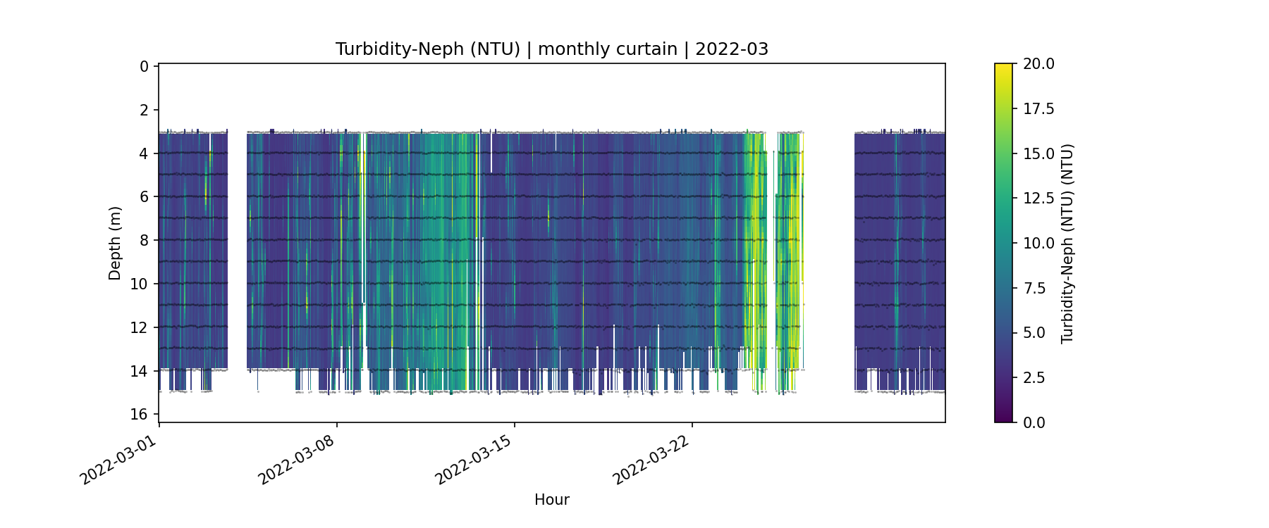Click the bright yellow high-turbidity band after 2022-03-22
The width and height of the screenshot is (1269, 528).
(756, 246)
